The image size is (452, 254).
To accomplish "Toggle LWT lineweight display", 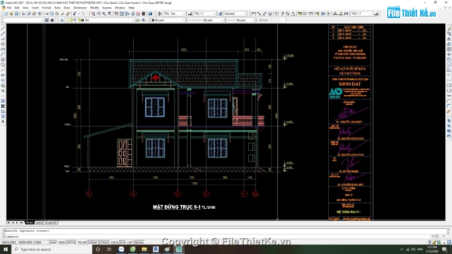I will pyautogui.click(x=130, y=243).
